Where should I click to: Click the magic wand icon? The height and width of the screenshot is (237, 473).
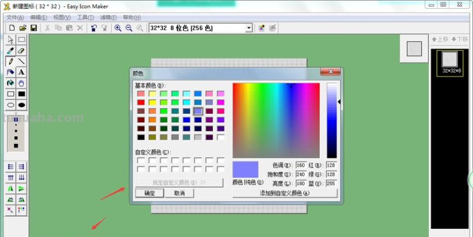pyautogui.click(x=11, y=210)
